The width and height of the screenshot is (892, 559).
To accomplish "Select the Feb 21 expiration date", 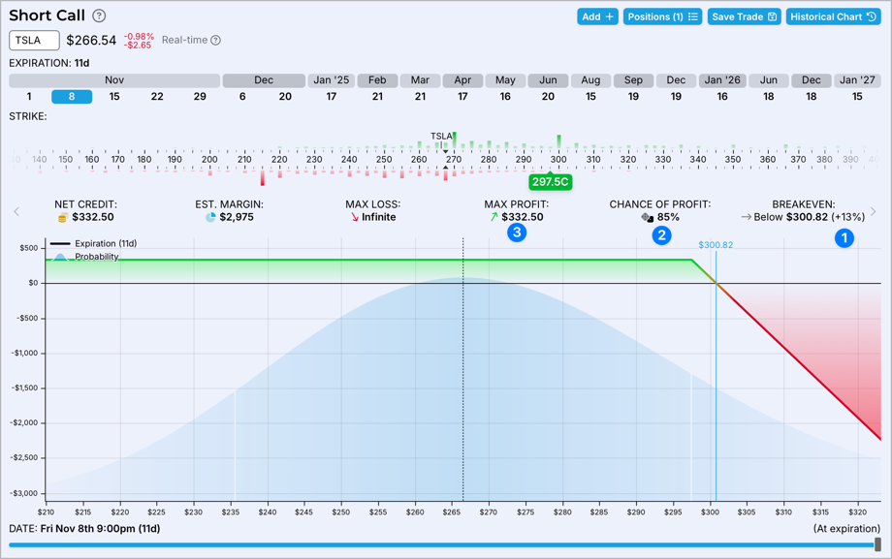I will coord(377,97).
